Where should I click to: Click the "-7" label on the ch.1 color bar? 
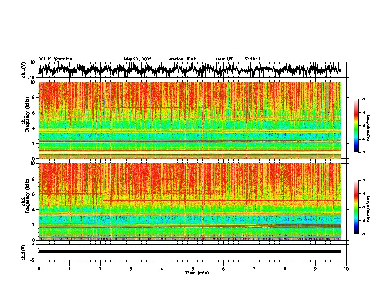(363, 152)
